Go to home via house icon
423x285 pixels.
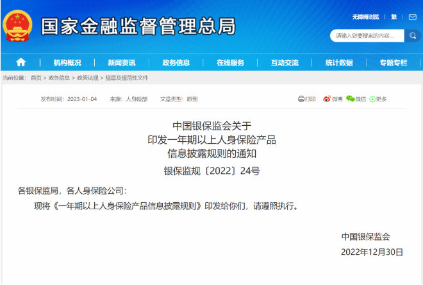[21, 62]
